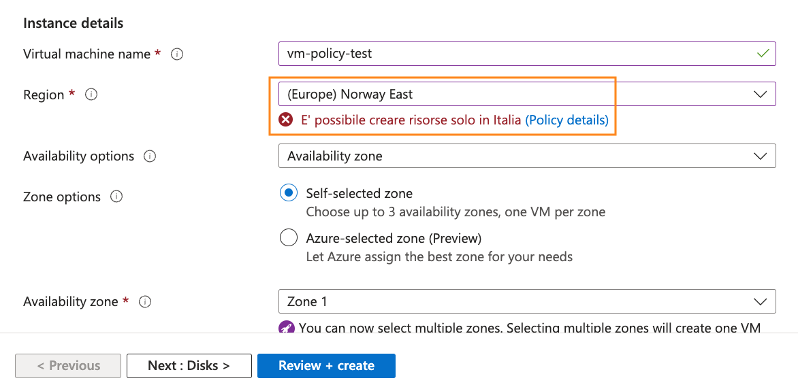Open the Region dropdown showing Norway East
Viewport: 798px width, 387px height.
526,94
